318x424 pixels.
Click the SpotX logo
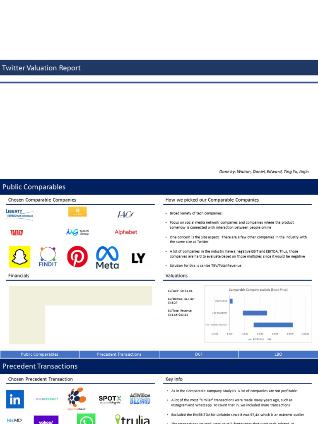pos(110,399)
